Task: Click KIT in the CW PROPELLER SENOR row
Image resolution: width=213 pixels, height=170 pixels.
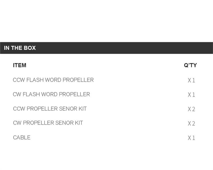Action: pos(78,123)
